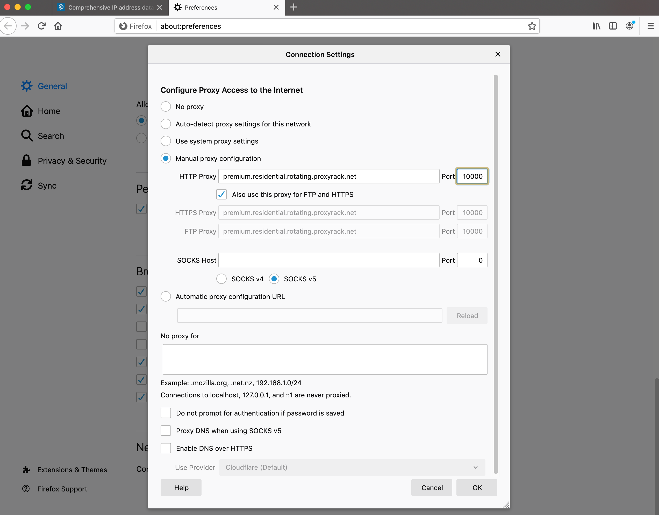Click into the SOCKS Host field
The height and width of the screenshot is (515, 659).
(329, 260)
